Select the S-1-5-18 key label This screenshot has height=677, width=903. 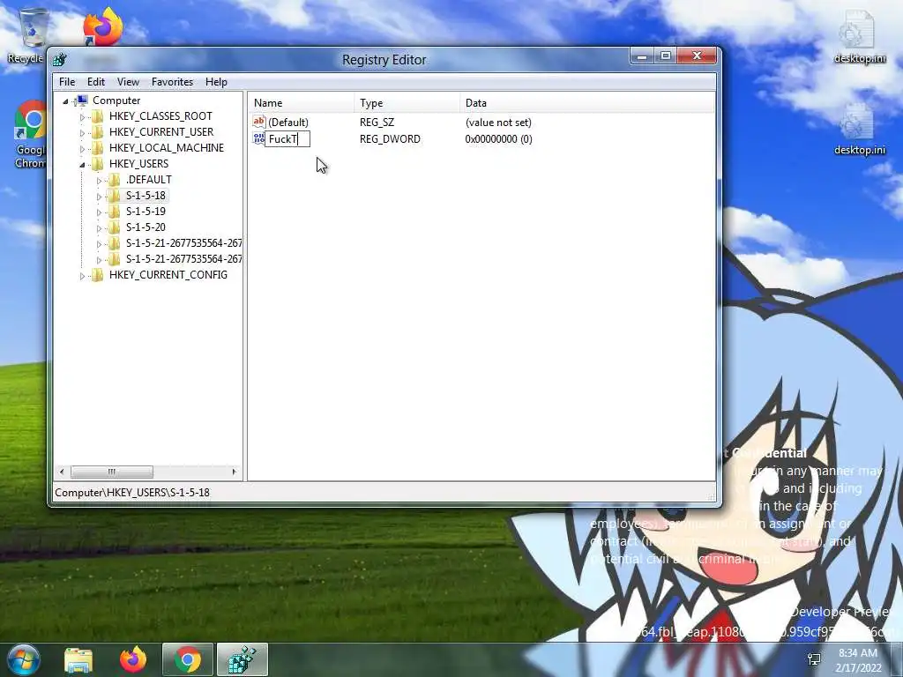[x=146, y=196]
